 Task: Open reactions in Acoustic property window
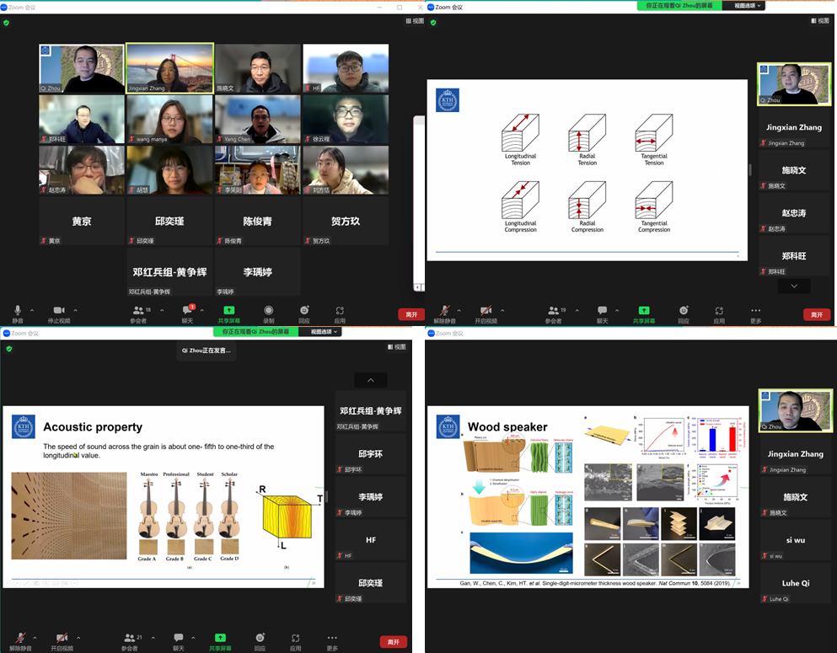tap(260, 639)
